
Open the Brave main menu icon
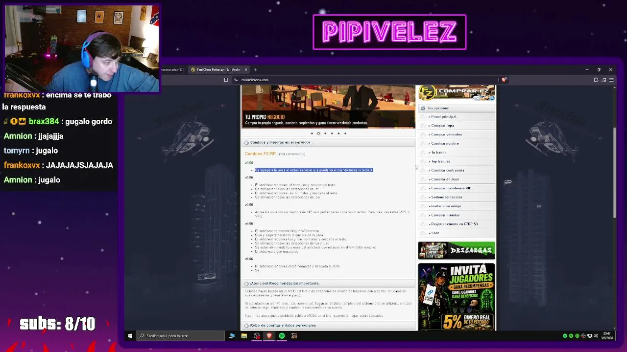(612, 80)
